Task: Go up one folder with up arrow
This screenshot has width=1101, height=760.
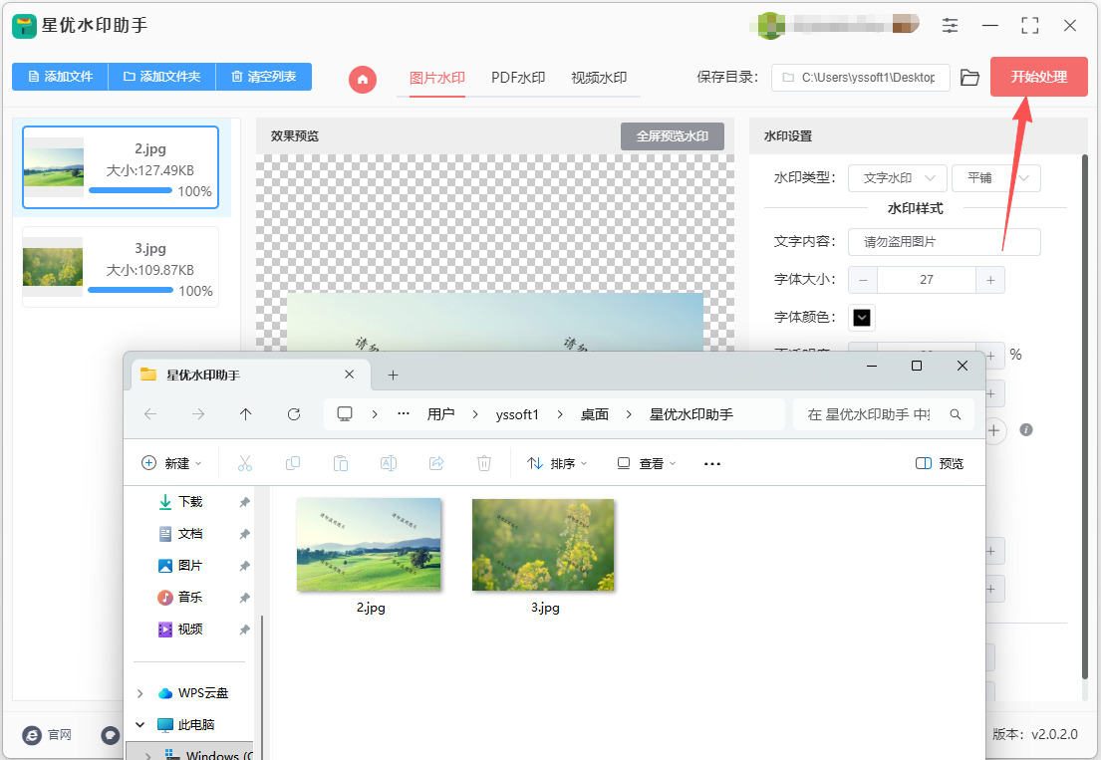Action: click(245, 414)
